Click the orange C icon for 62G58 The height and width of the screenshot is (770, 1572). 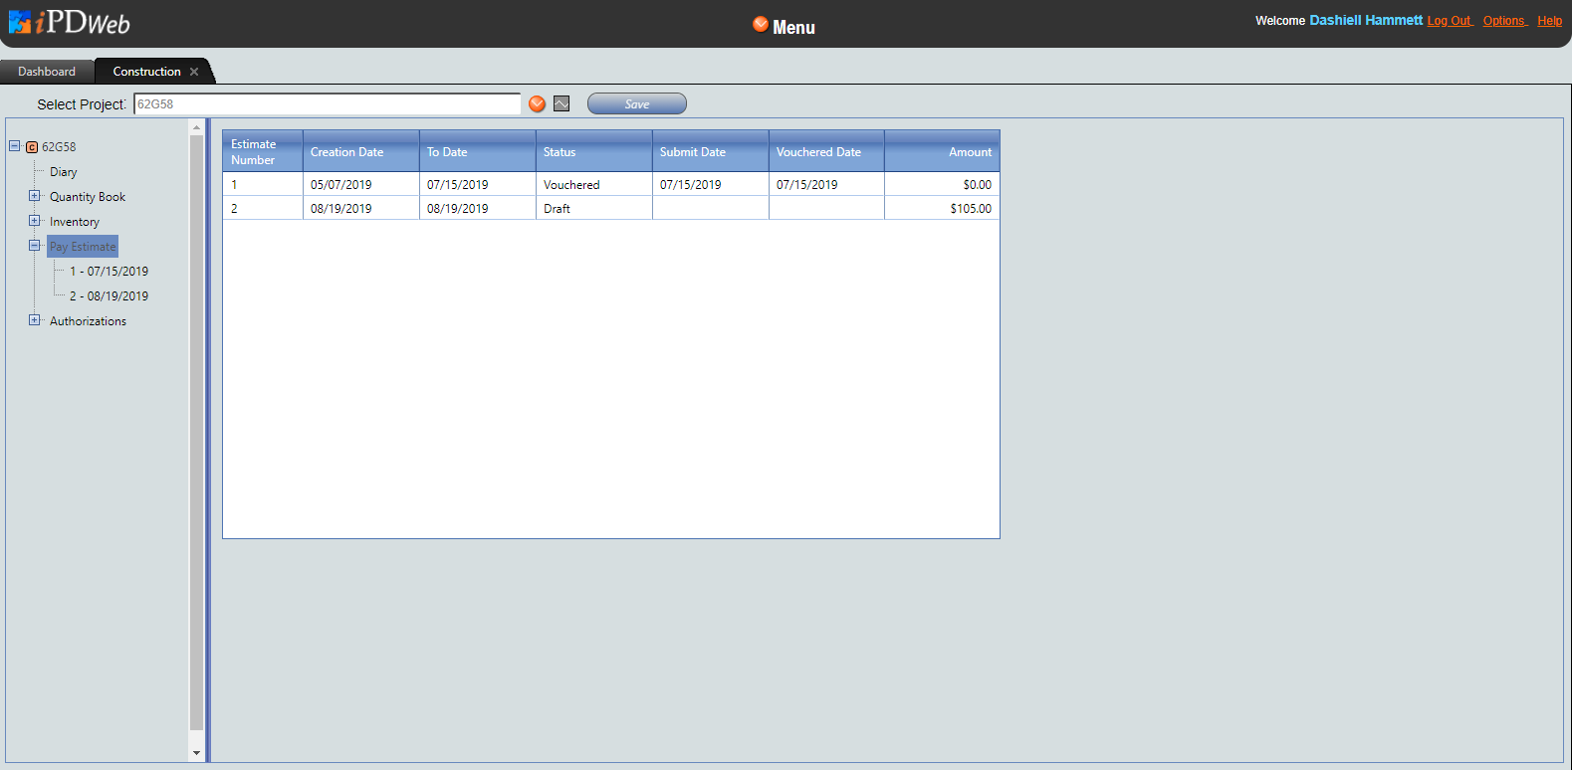(x=32, y=147)
